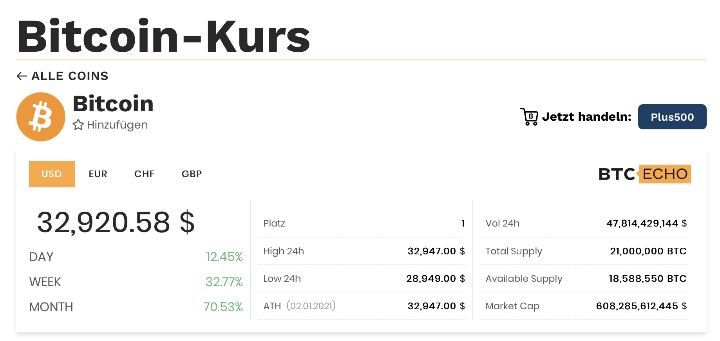Click the WEEK change percentage 32.77%
The width and height of the screenshot is (720, 341).
click(x=224, y=282)
